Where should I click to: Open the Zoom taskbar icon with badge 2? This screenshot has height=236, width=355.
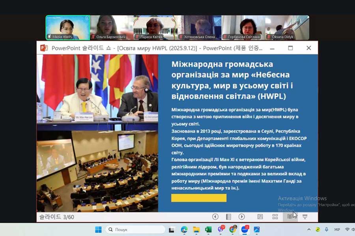click(245, 229)
